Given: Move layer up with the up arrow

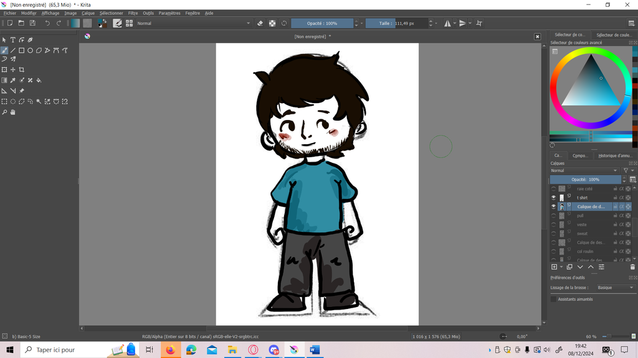Looking at the screenshot, I should 591,267.
